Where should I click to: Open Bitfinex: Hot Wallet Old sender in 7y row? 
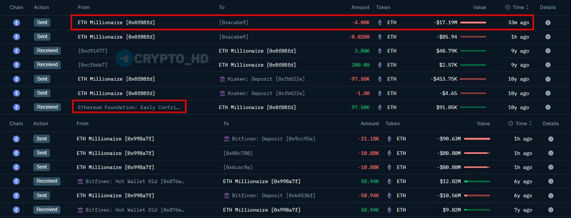[135, 210]
